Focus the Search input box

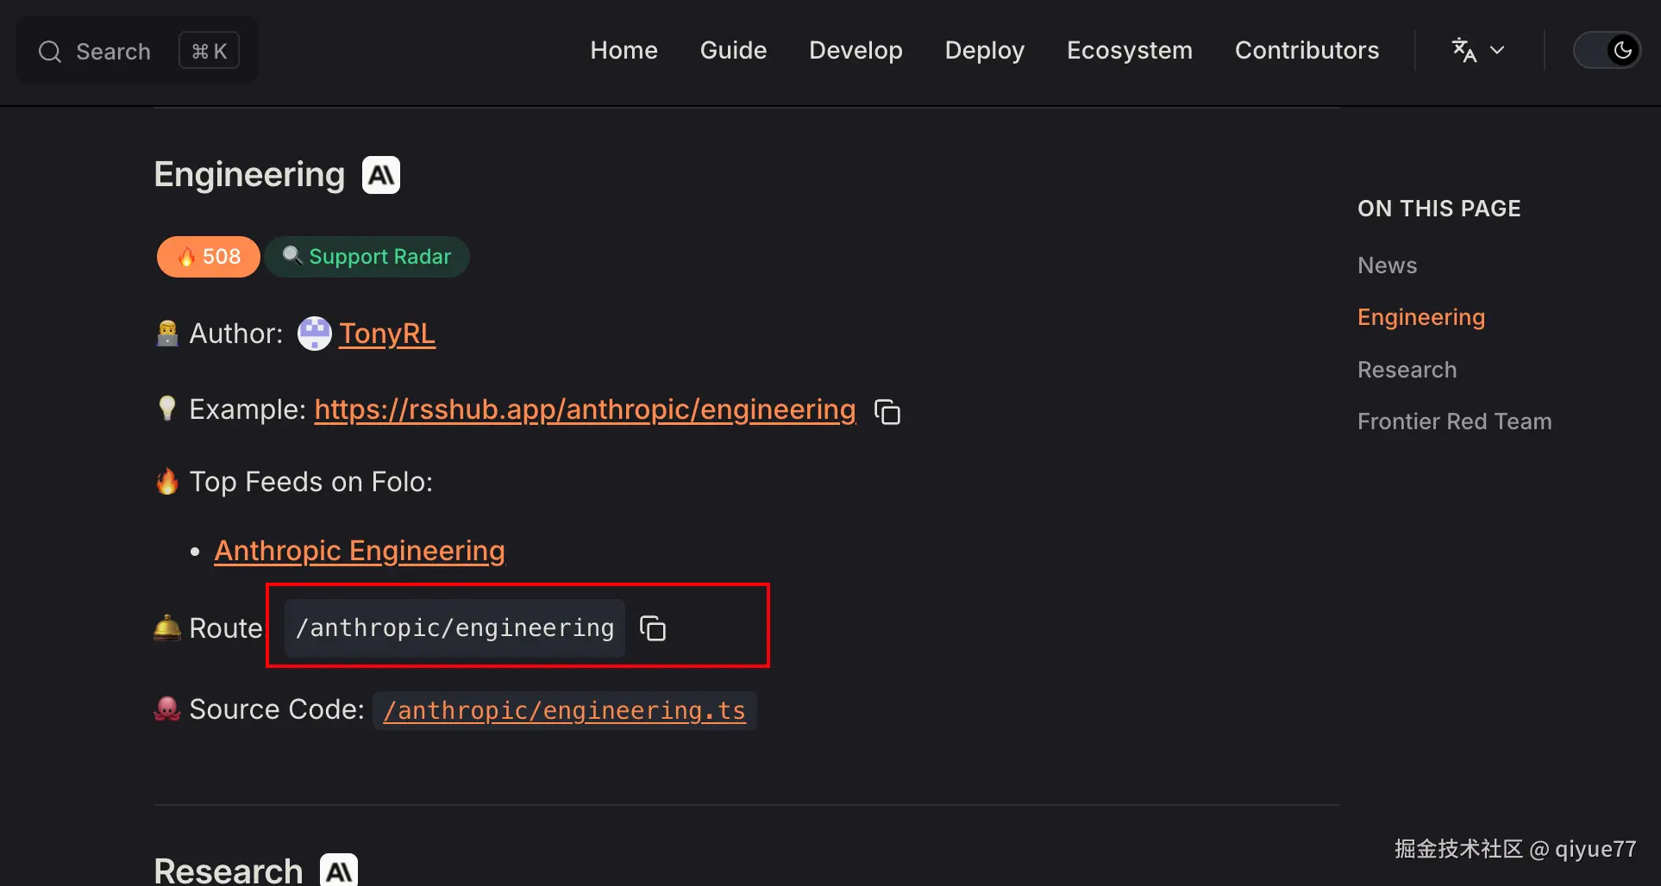coord(113,52)
